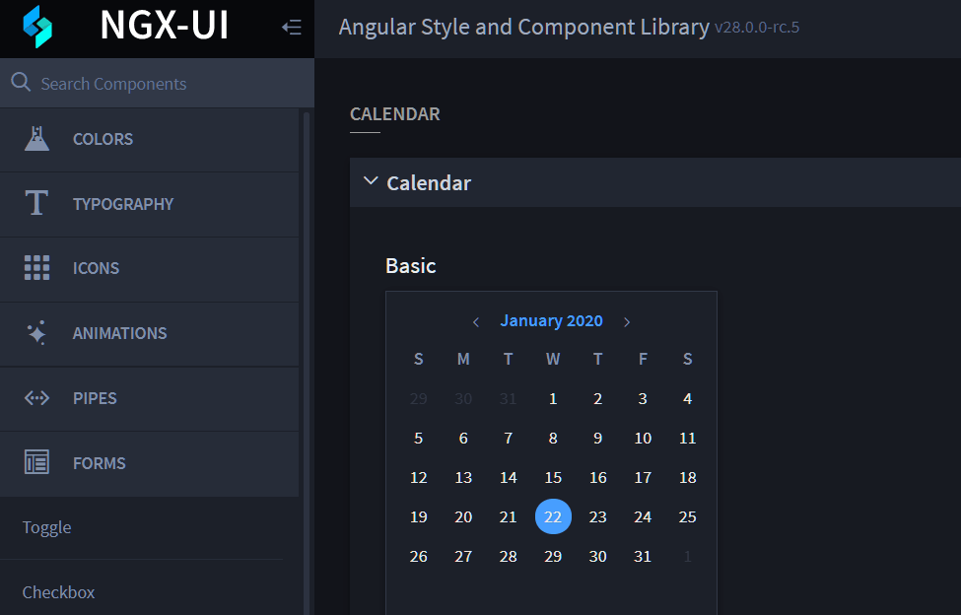Click the Animations sparkle icon
This screenshot has height=615, width=961.
[x=36, y=333]
